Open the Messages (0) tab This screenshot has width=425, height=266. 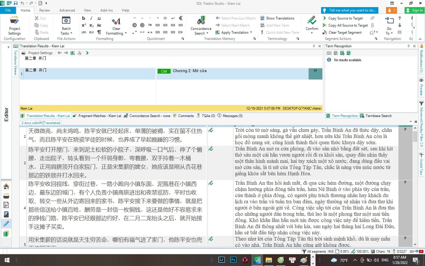point(230,116)
